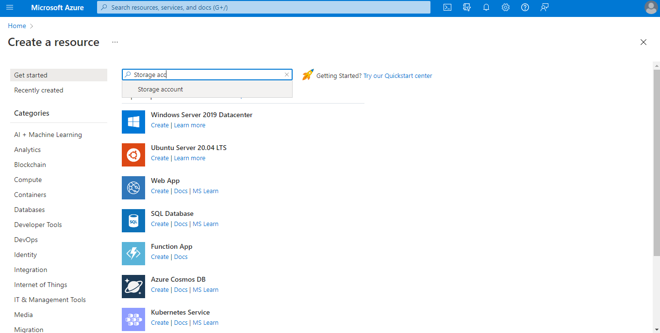Screen dimensions: 660x333
Task: Open the Compute category
Action: tap(28, 180)
